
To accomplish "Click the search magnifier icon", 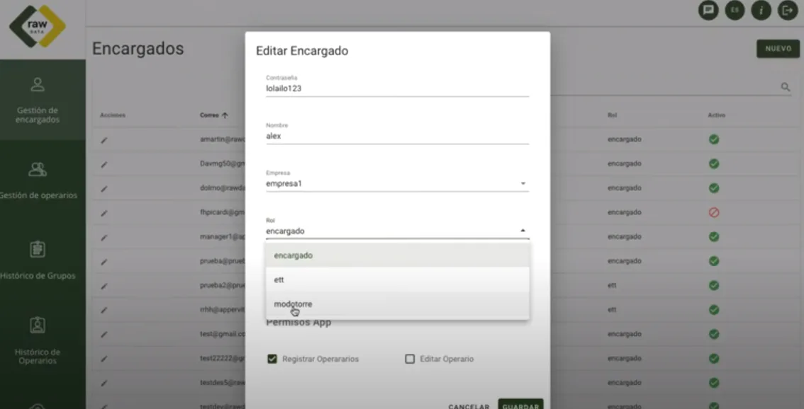I will click(785, 87).
